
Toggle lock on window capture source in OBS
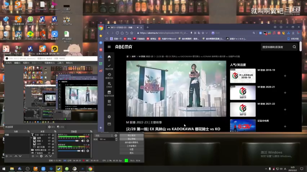click(53, 147)
